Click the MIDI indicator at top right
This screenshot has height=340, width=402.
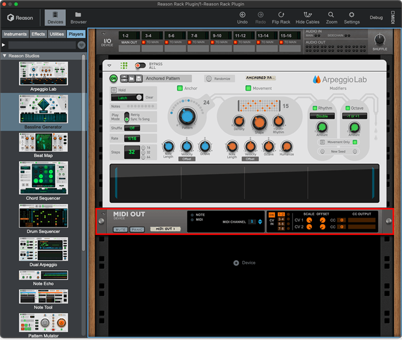coord(392,18)
